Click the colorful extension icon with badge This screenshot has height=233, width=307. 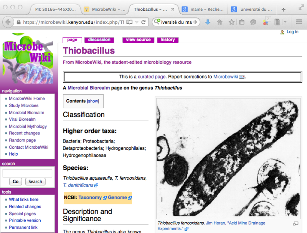(x=266, y=21)
